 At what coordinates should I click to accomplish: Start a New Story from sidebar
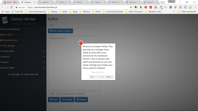coord(6,35)
